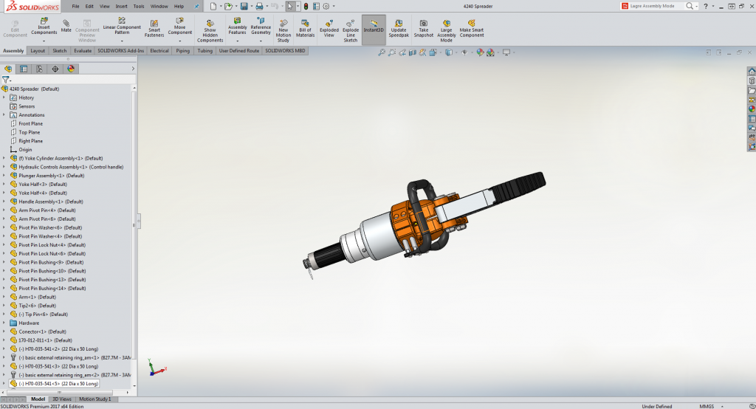Open the Tools menu
The image size is (756, 409).
(x=139, y=6)
